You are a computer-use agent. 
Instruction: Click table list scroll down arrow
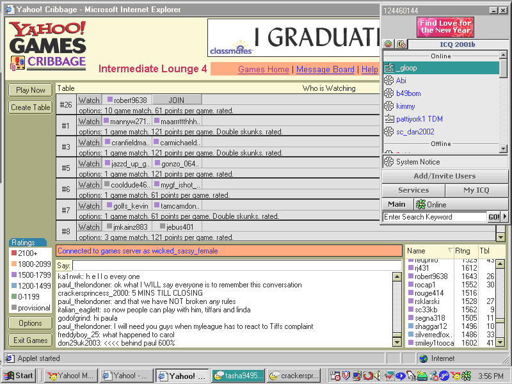(500, 237)
